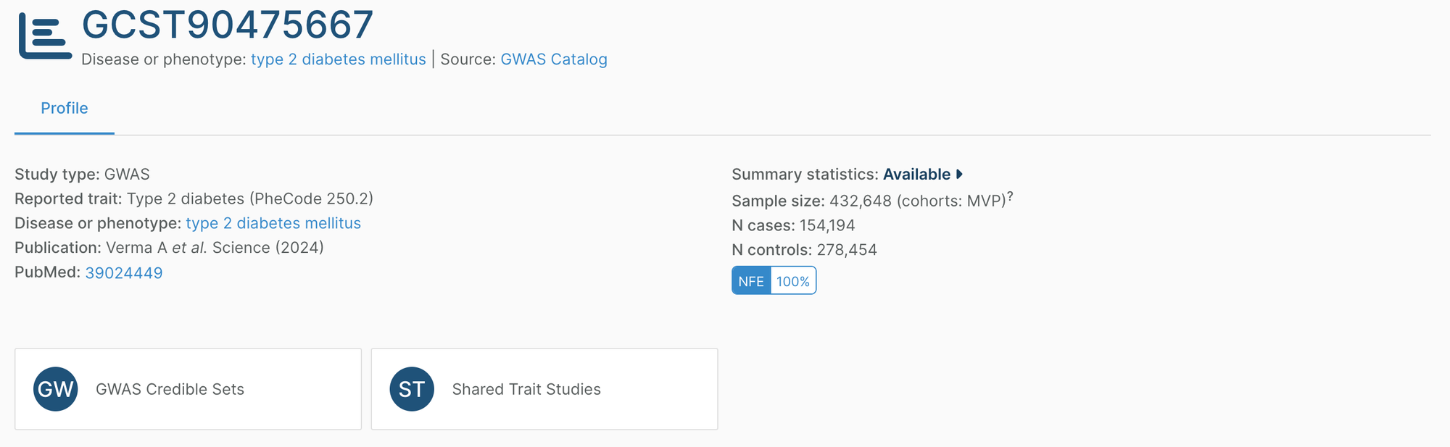
Task: Open header type 2 diabetes mellitus link
Action: click(x=339, y=59)
